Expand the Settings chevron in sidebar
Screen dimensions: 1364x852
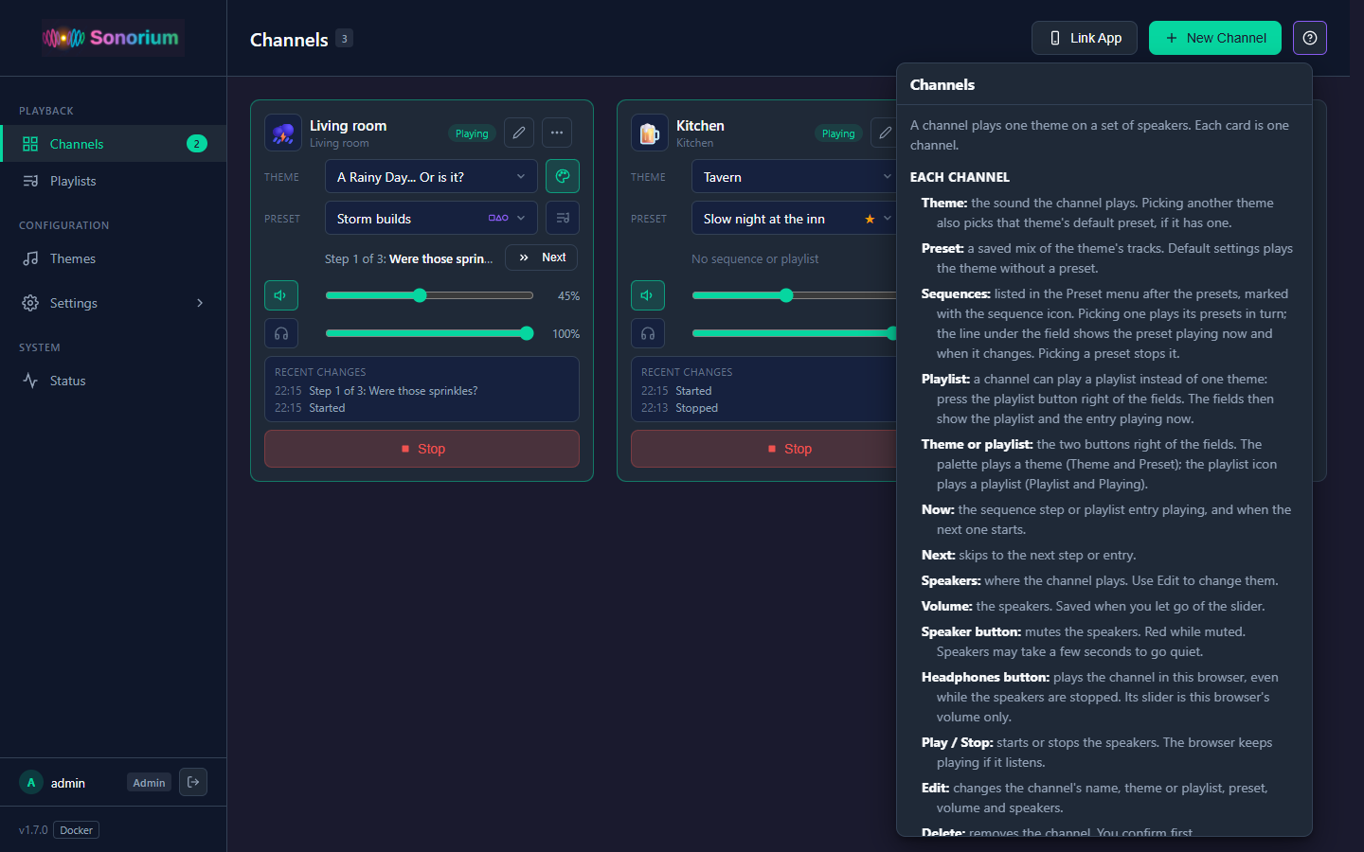[200, 303]
